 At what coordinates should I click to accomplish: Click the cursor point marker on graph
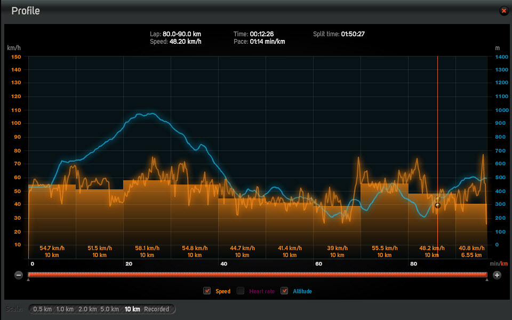pos(437,205)
